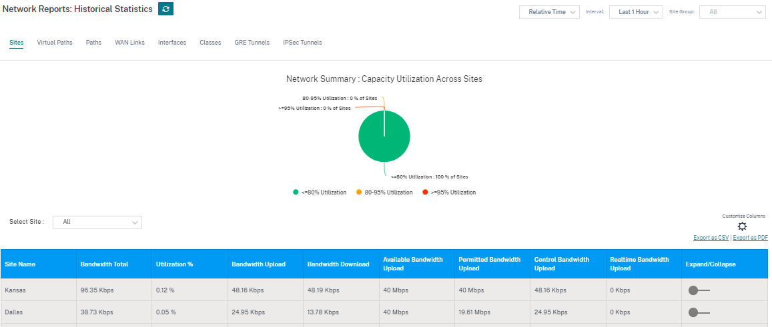Open the Relative Time dropdown

coord(549,12)
